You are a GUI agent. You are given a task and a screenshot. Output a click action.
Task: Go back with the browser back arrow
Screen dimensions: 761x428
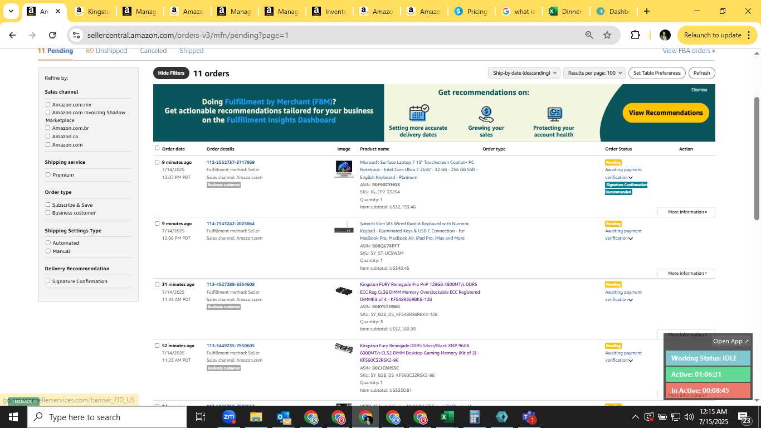[12, 35]
